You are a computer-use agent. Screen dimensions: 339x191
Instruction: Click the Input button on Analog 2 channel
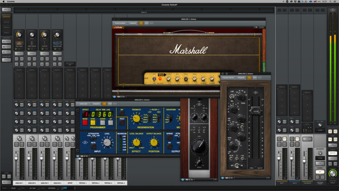[x=32, y=53]
